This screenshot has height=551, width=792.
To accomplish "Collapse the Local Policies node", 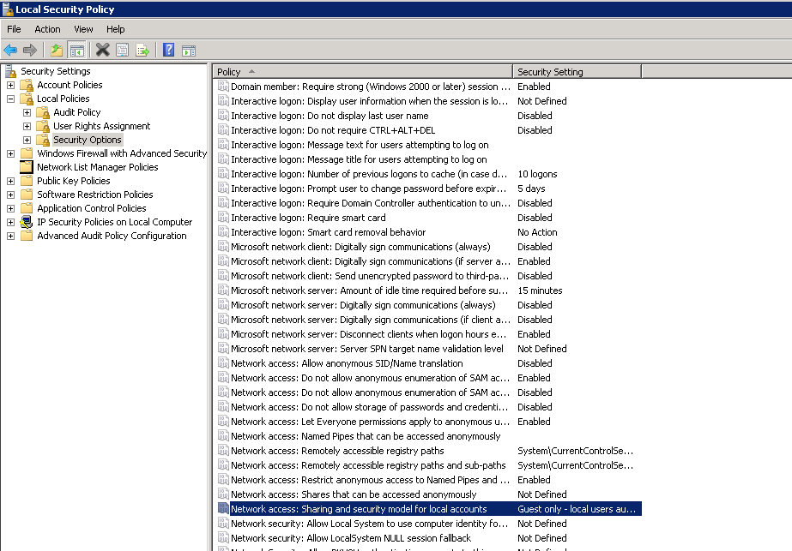I will click(x=10, y=99).
